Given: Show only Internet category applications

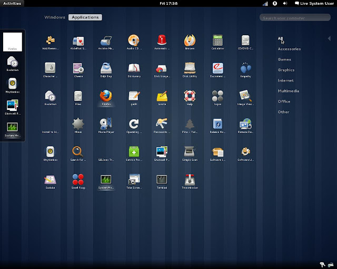Looking at the screenshot, I should (x=285, y=80).
